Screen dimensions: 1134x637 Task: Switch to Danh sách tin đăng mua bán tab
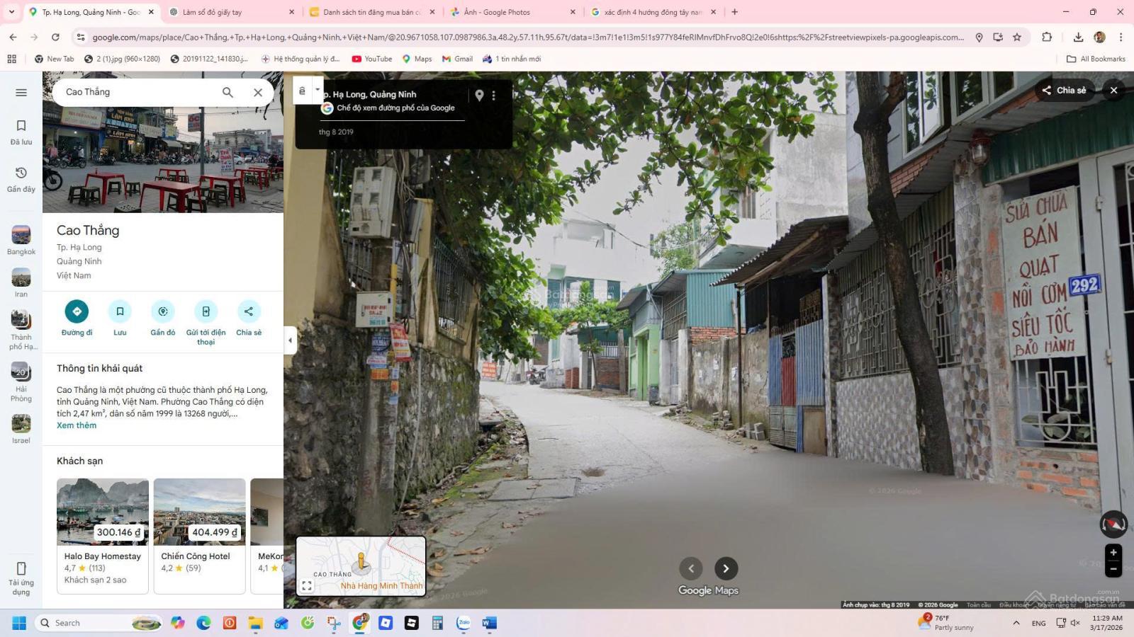(x=371, y=12)
